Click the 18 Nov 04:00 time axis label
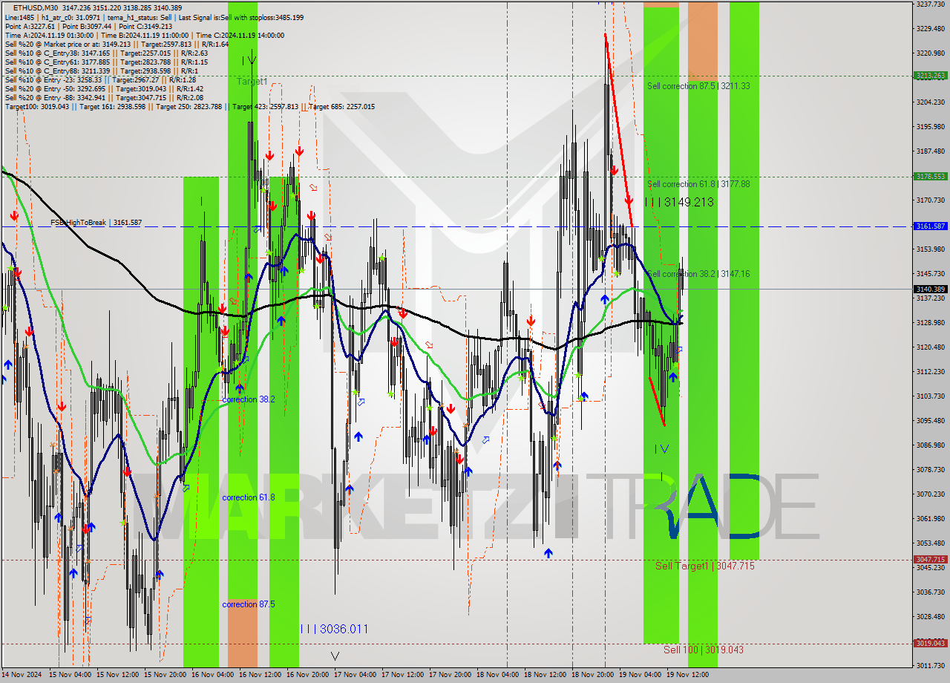Screen dimensions: 950x683 coord(497,676)
